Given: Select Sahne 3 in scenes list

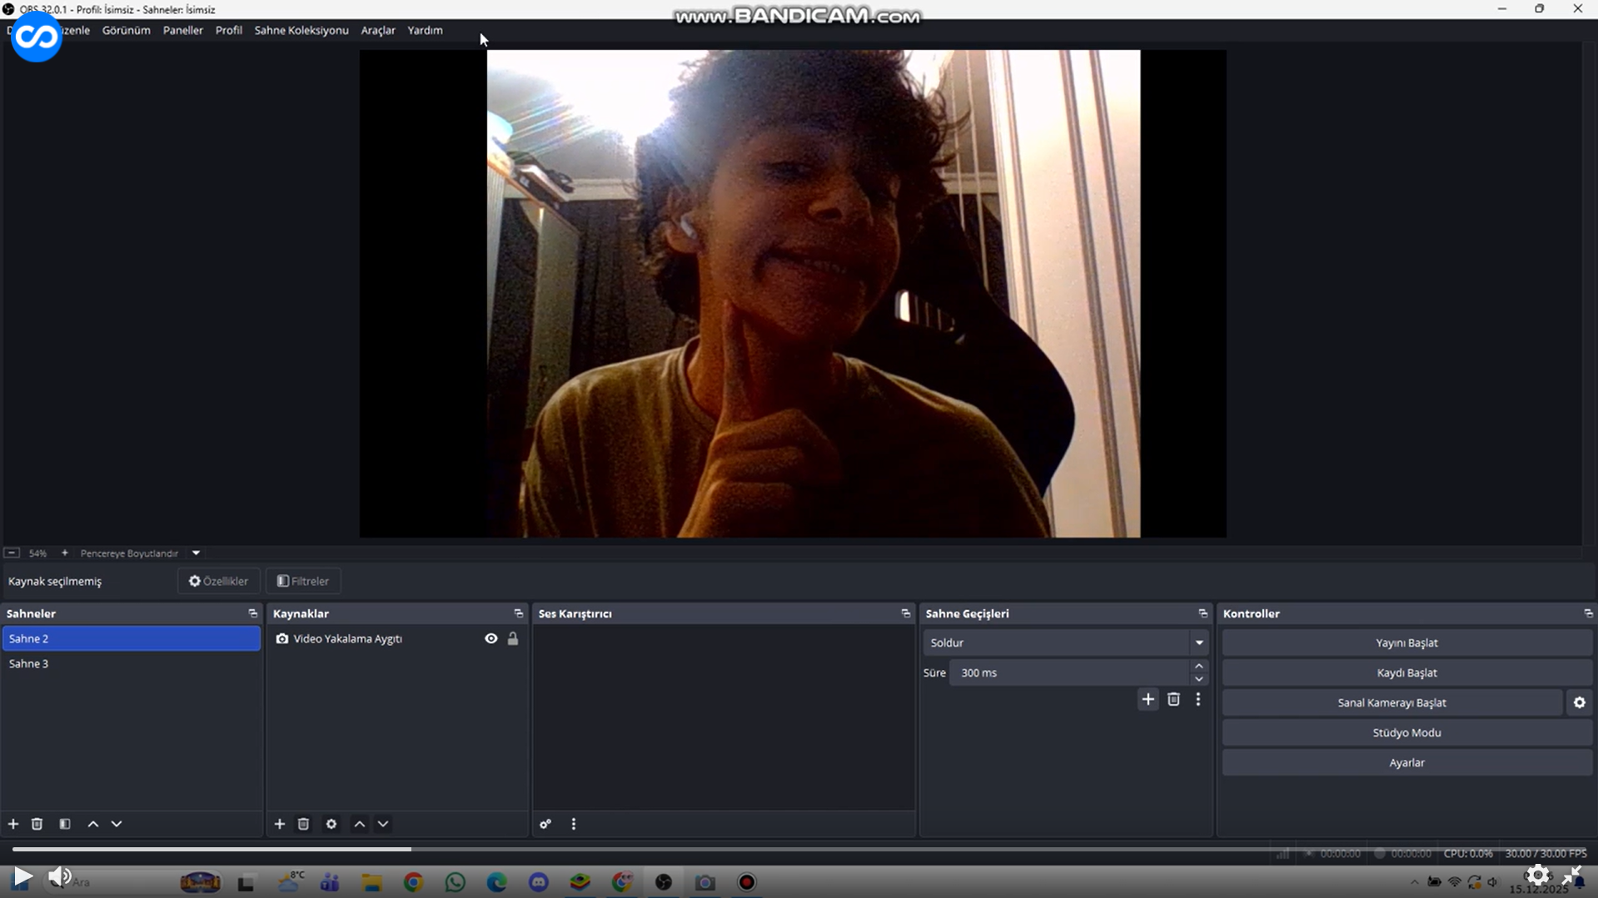Looking at the screenshot, I should (29, 664).
